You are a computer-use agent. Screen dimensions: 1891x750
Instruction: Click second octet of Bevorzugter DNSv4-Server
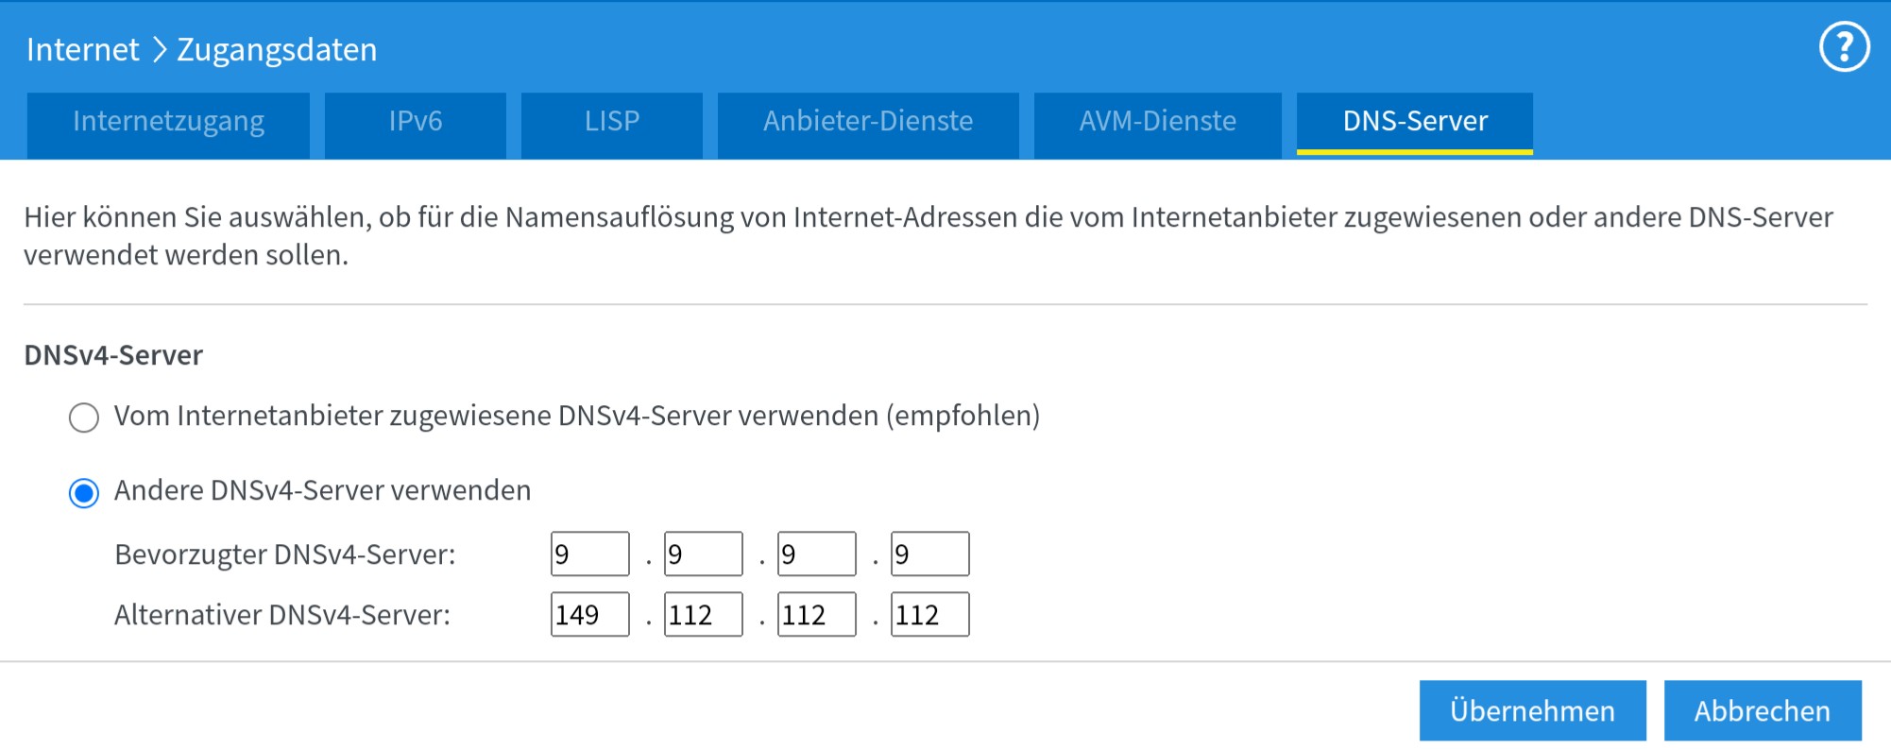click(703, 554)
